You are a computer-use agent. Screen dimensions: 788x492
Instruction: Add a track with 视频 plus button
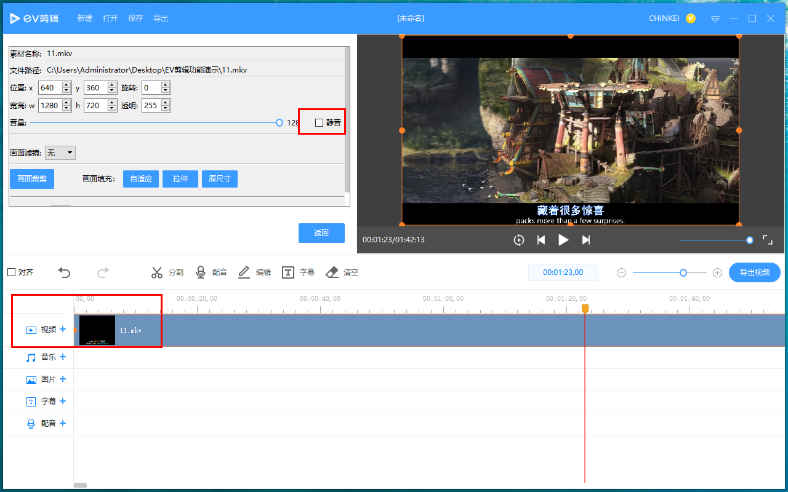point(63,330)
